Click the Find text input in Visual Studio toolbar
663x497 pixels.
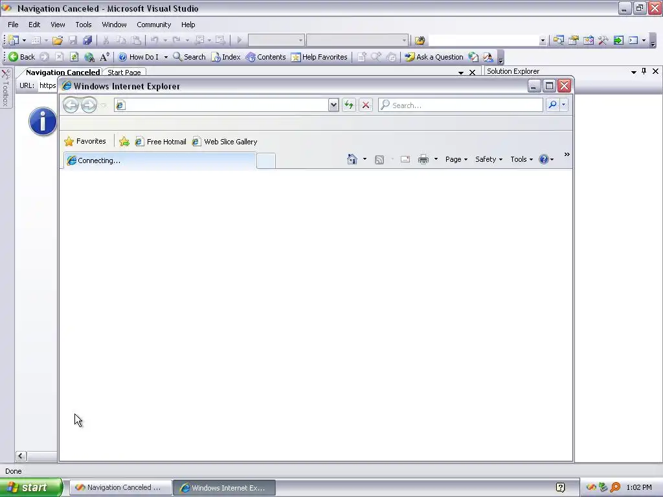click(x=483, y=40)
